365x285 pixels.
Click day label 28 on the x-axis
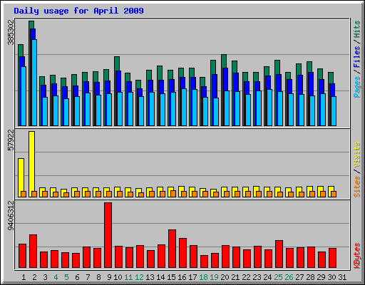310,277
